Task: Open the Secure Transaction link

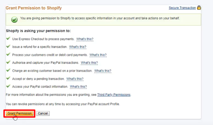Action: 182,8
